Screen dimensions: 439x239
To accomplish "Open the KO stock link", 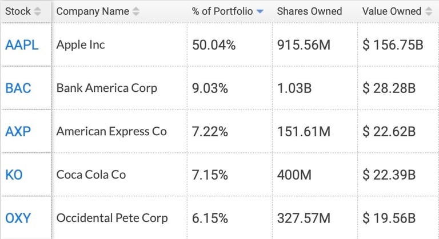I will tap(14, 175).
